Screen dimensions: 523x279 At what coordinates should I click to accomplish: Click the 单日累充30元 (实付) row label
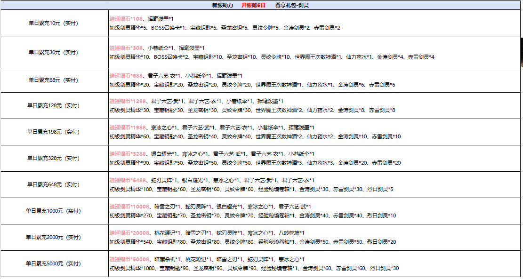pos(53,53)
